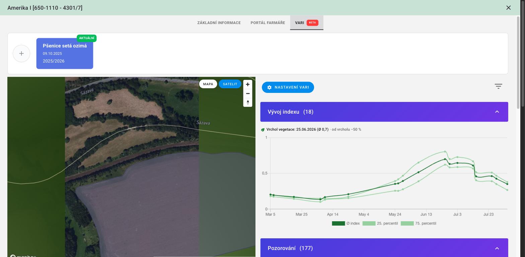Click the leaf icon beside Vrchol vegetace
This screenshot has width=525, height=257.
263,130
